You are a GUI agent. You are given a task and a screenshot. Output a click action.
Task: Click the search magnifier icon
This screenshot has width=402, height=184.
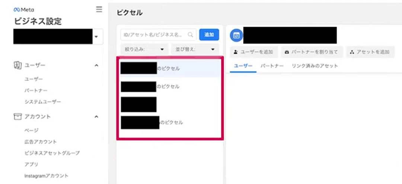coord(191,35)
